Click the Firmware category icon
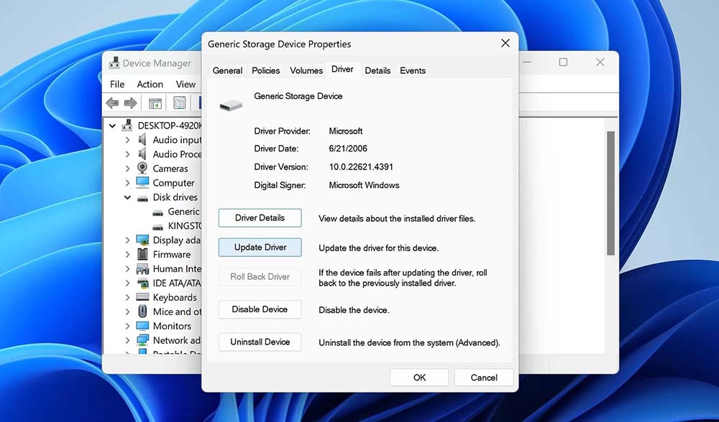Viewport: 719px width, 422px height. click(142, 254)
